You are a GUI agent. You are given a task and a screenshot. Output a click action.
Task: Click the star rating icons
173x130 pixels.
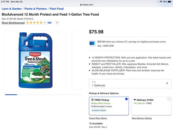[x=34, y=23]
